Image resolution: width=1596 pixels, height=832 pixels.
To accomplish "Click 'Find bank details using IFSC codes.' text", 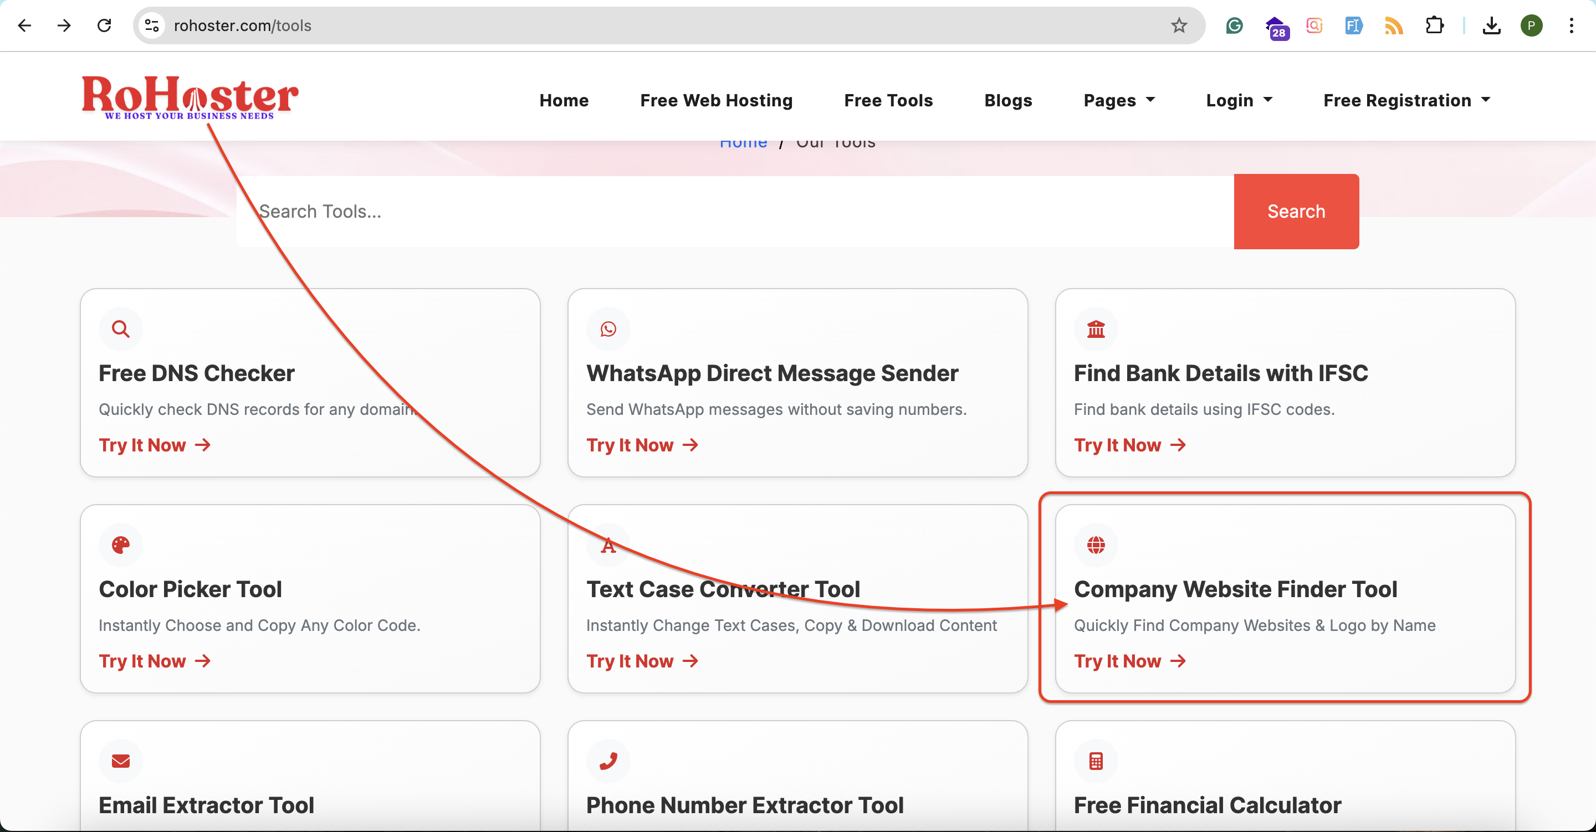I will click(x=1204, y=409).
